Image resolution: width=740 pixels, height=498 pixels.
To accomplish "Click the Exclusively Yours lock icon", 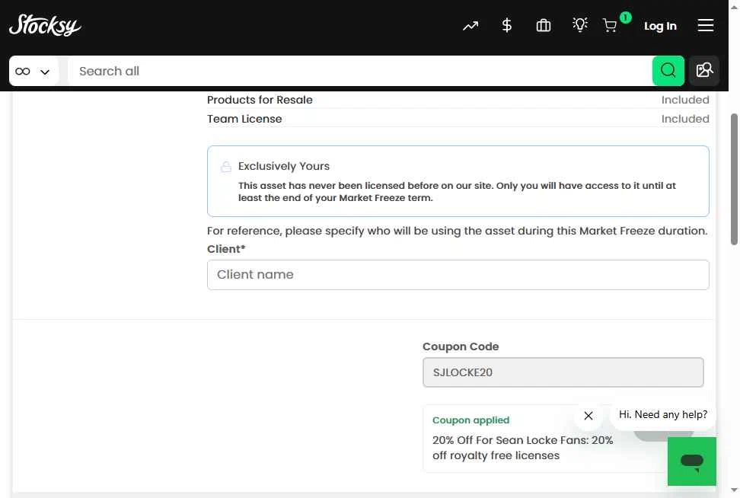I will coord(226,167).
